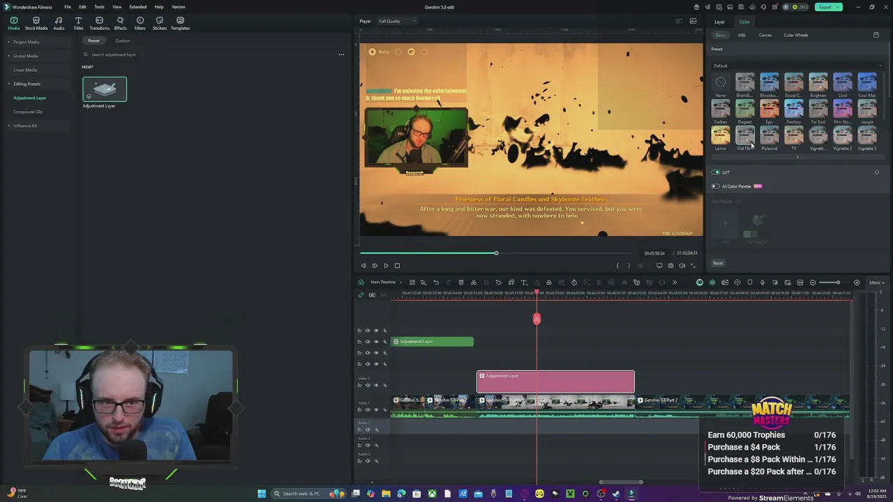Click the Reset button in Color panel

click(x=718, y=263)
